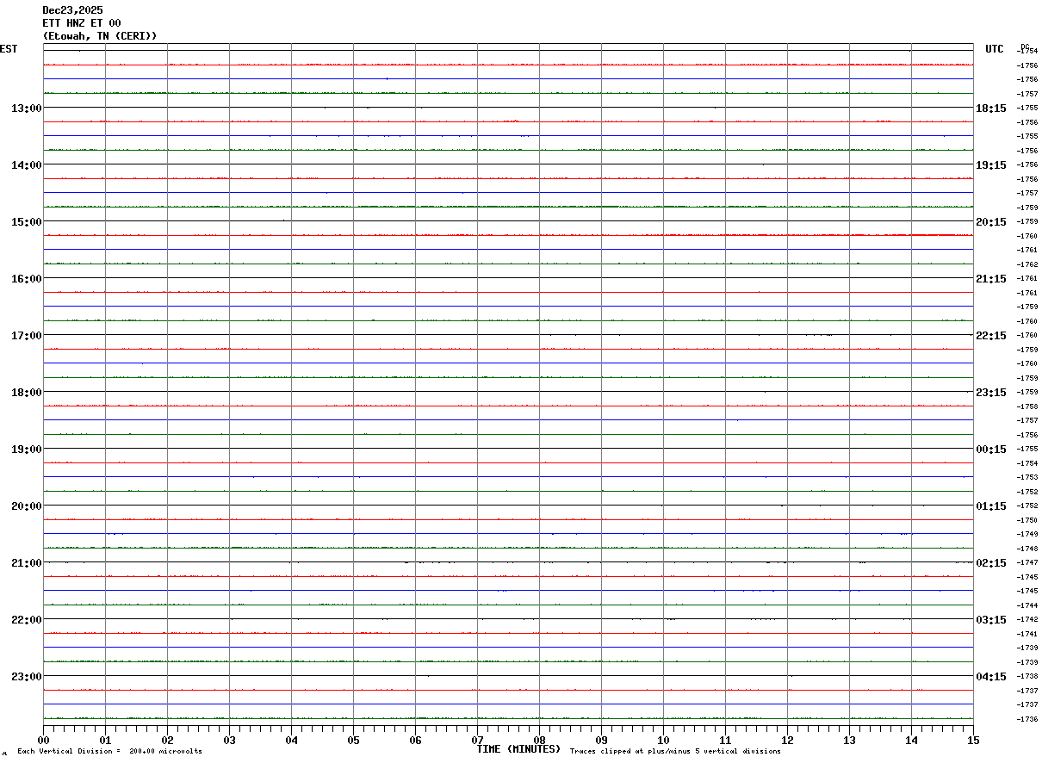The width and height of the screenshot is (1042, 763).
Task: Click the EST timezone label
Action: (9, 49)
